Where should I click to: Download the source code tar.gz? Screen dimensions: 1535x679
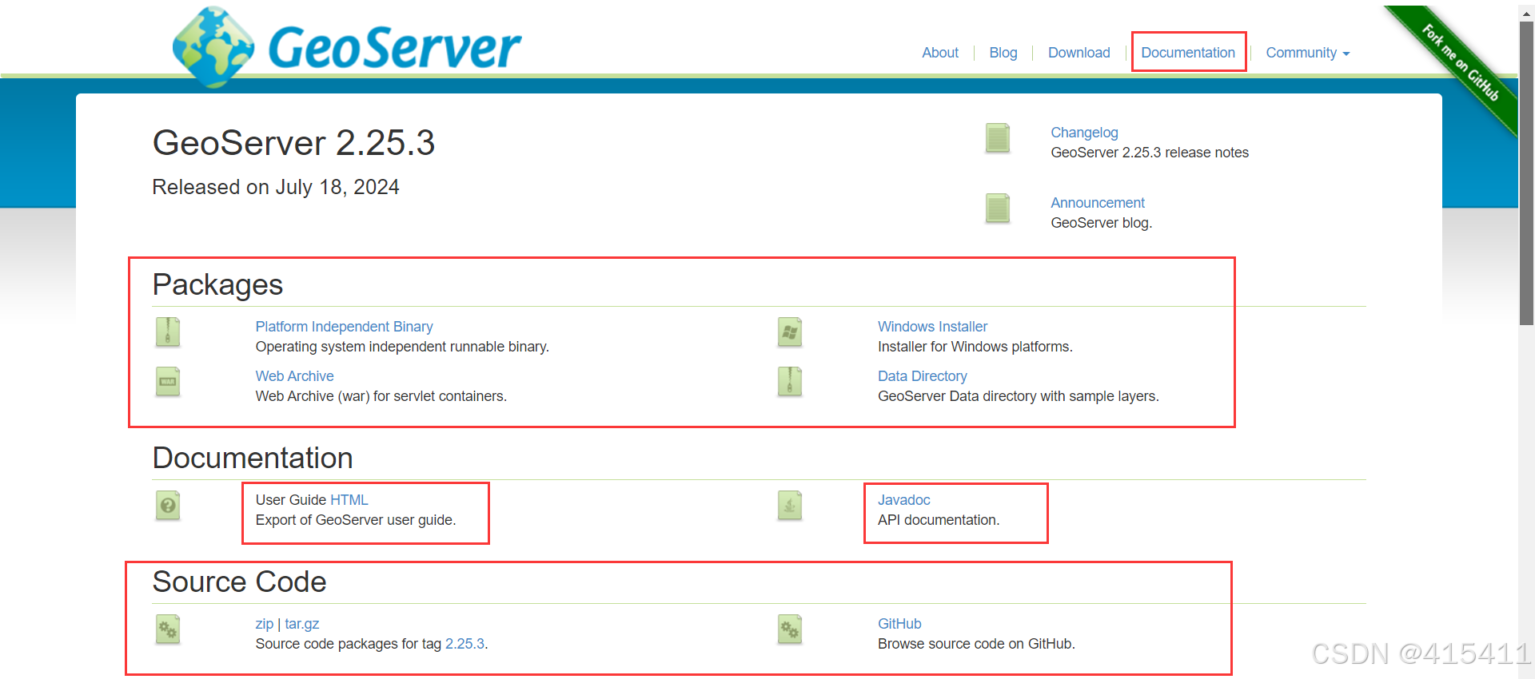(x=302, y=624)
